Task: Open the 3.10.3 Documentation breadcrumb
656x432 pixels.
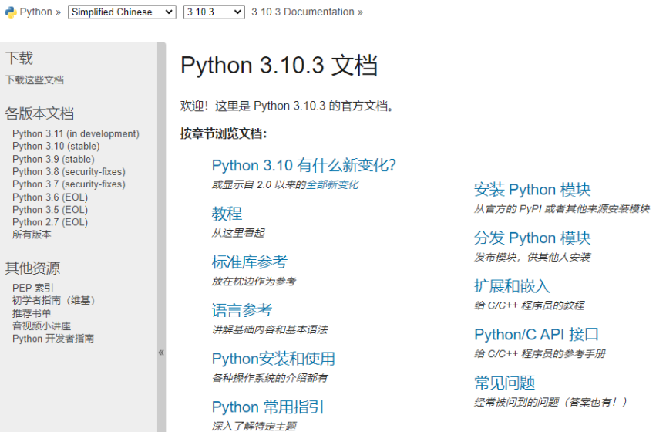Action: (x=303, y=12)
